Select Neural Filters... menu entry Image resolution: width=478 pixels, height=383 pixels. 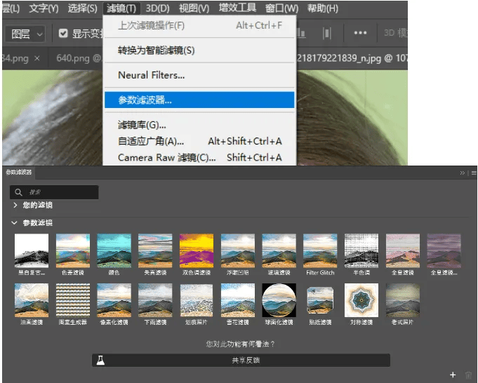click(199, 75)
